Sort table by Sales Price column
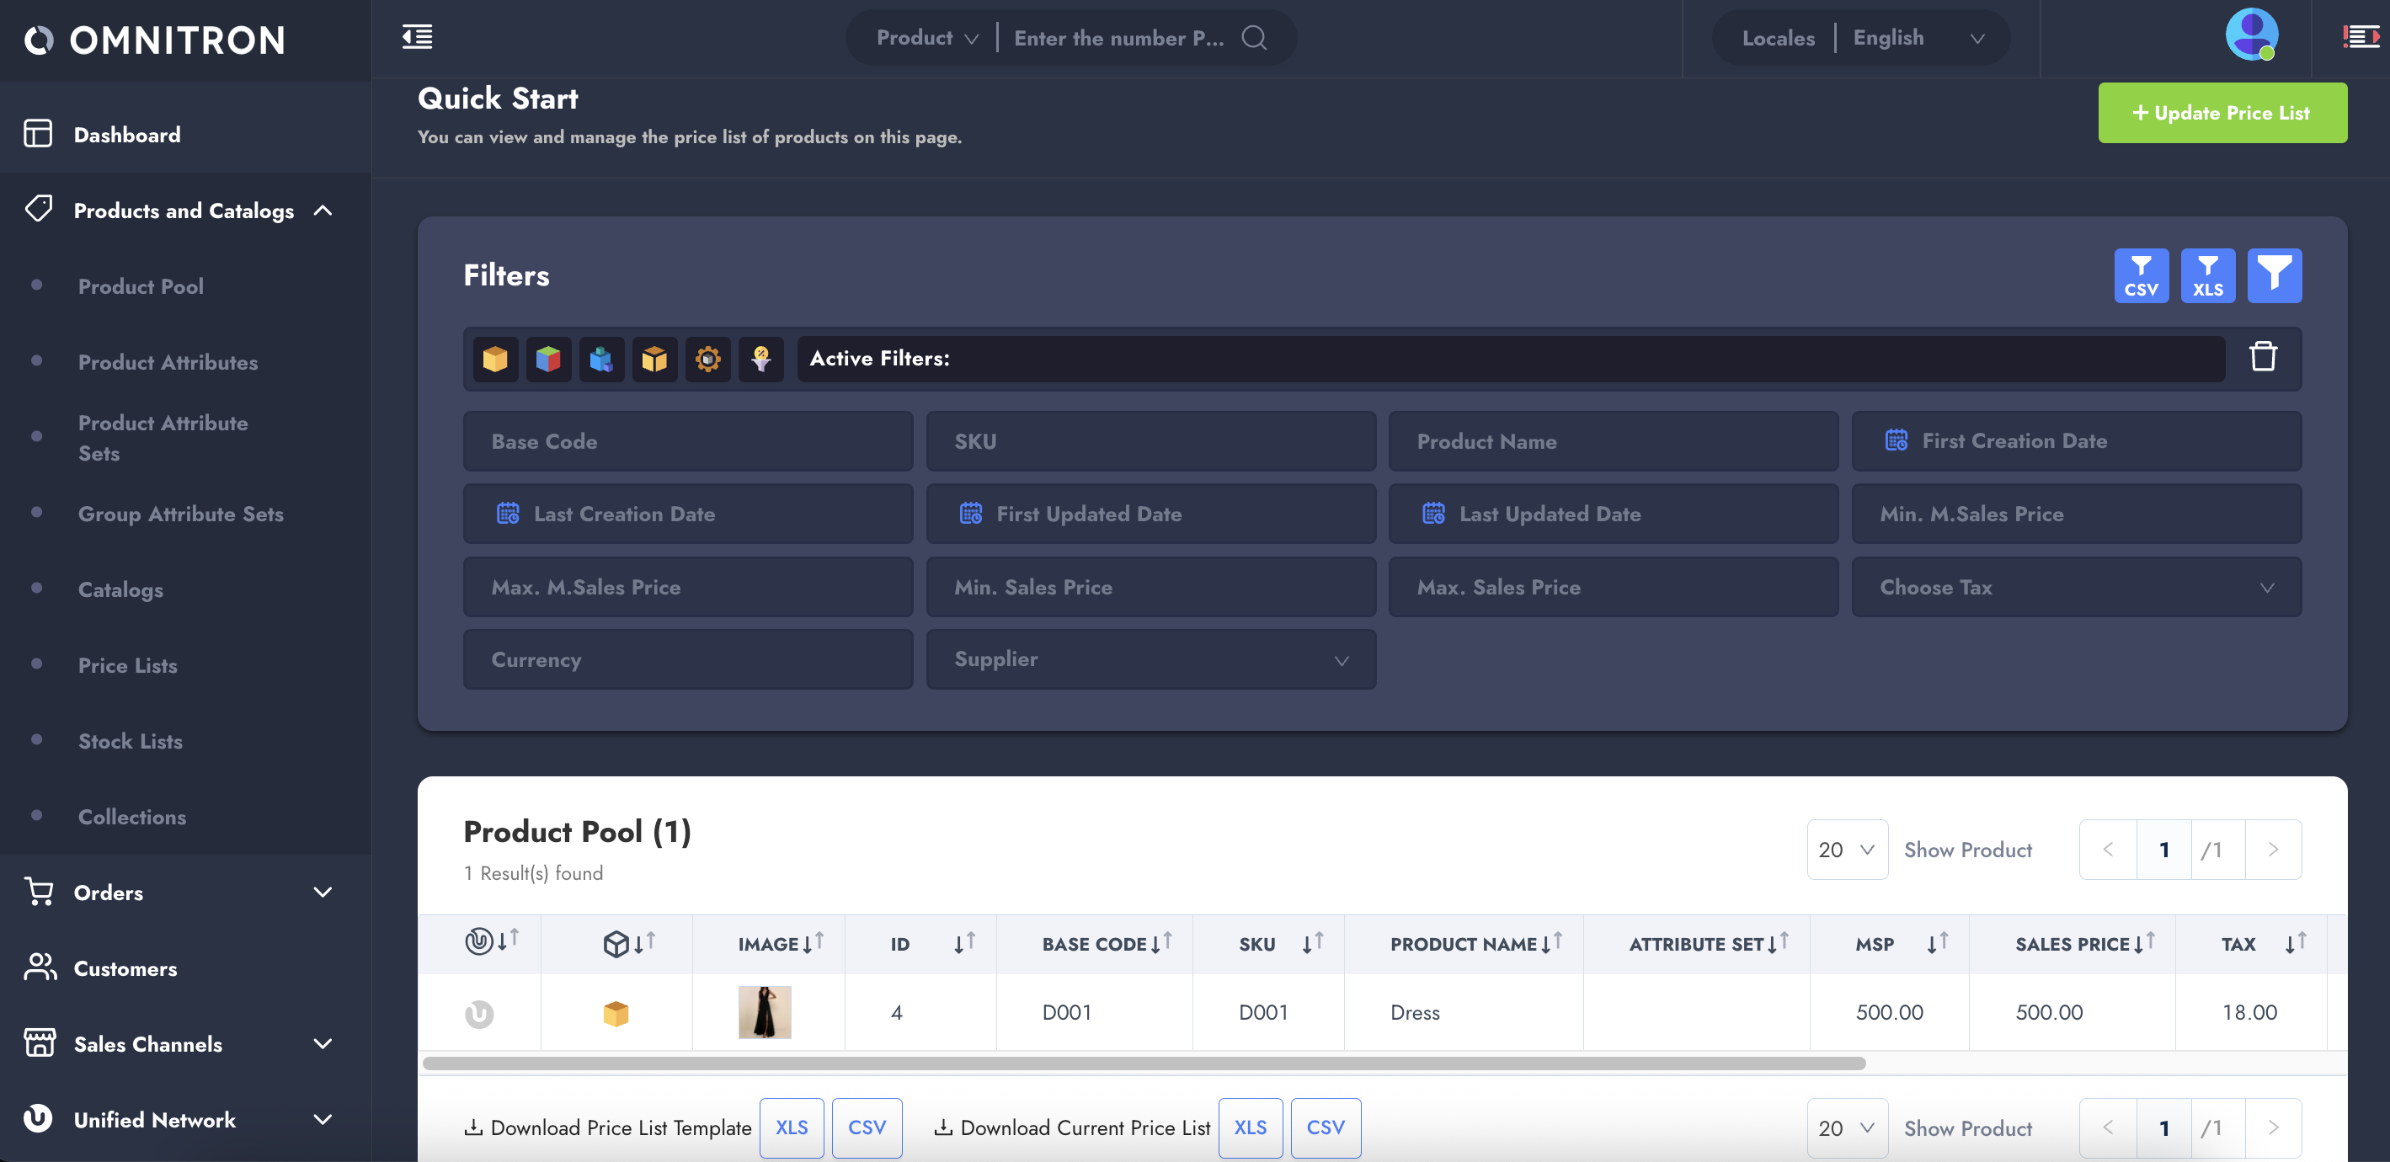This screenshot has width=2390, height=1162. tap(2143, 943)
